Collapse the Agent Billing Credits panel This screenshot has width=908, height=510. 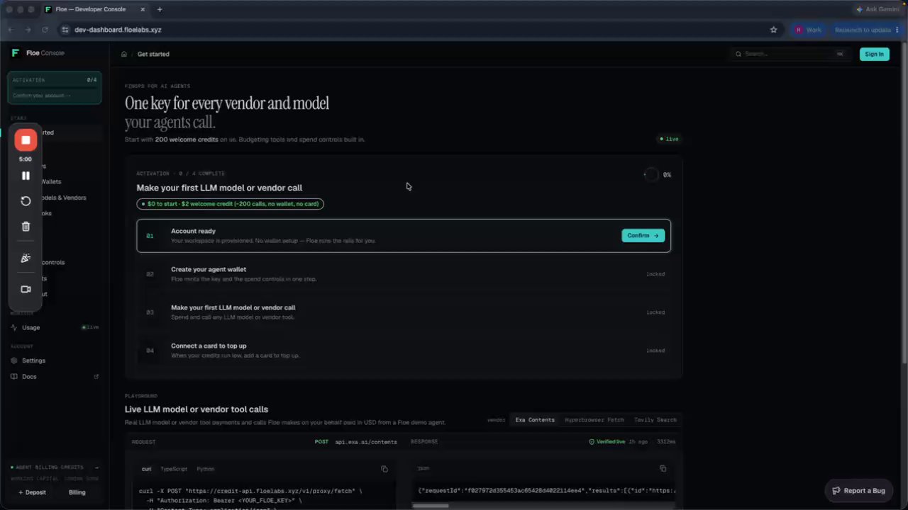(96, 467)
